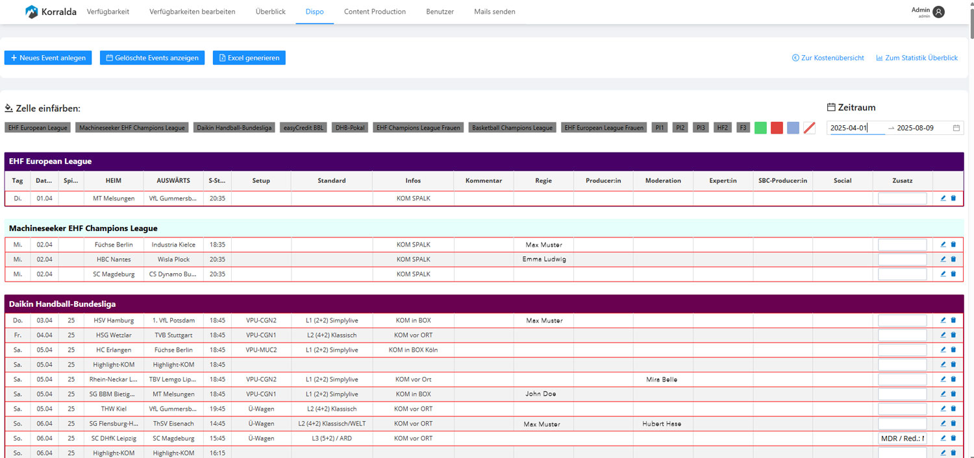Edit the SG BBM Bietigheim vs MT Melsungen event
This screenshot has height=458, width=974.
tap(943, 394)
